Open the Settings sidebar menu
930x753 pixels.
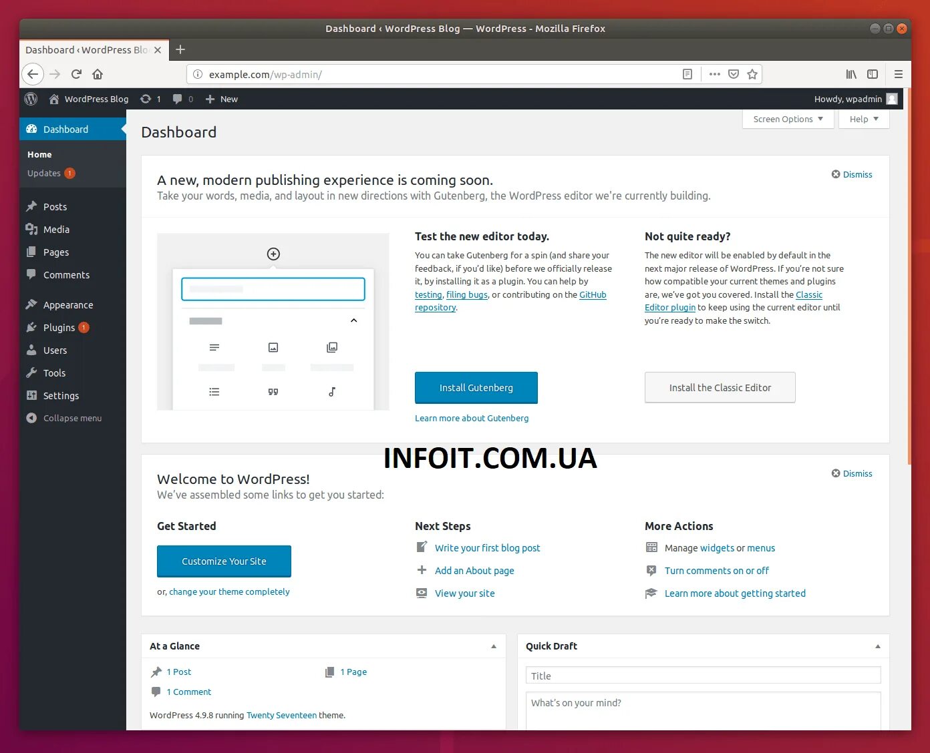pyautogui.click(x=73, y=395)
